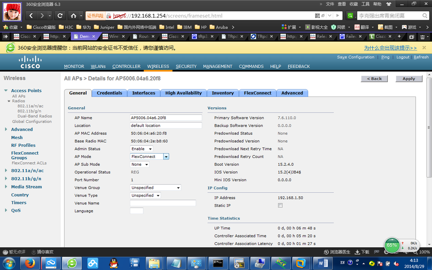Open the 下载 downloads manager
Viewport: 432px width, 270px height.
(362, 252)
